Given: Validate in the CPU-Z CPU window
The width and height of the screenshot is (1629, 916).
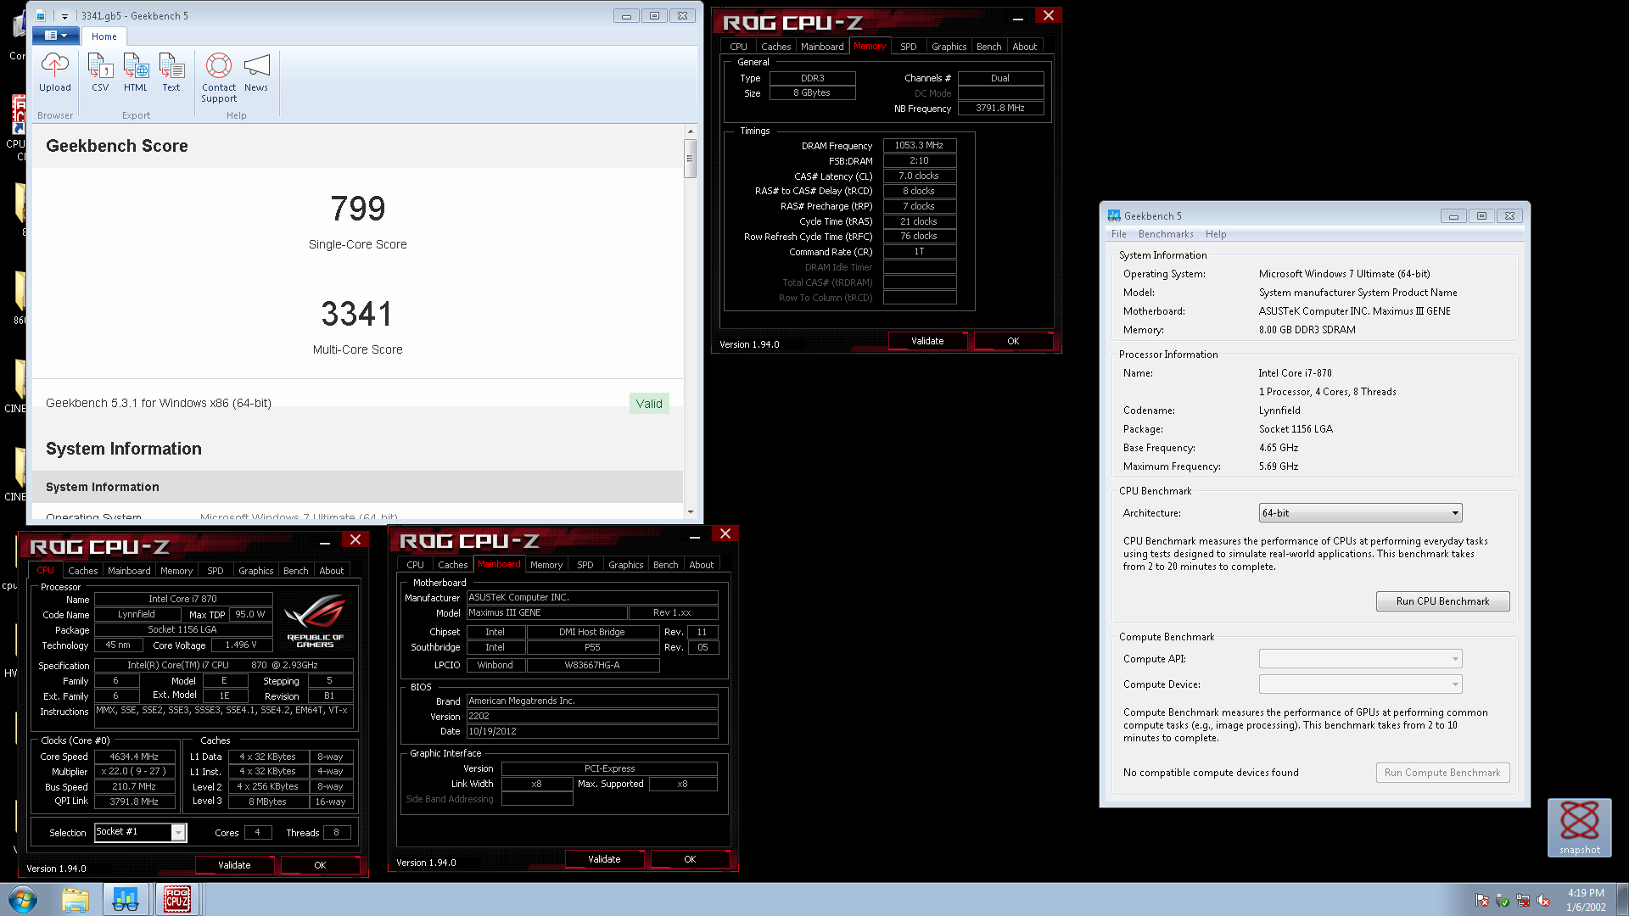Looking at the screenshot, I should [234, 865].
